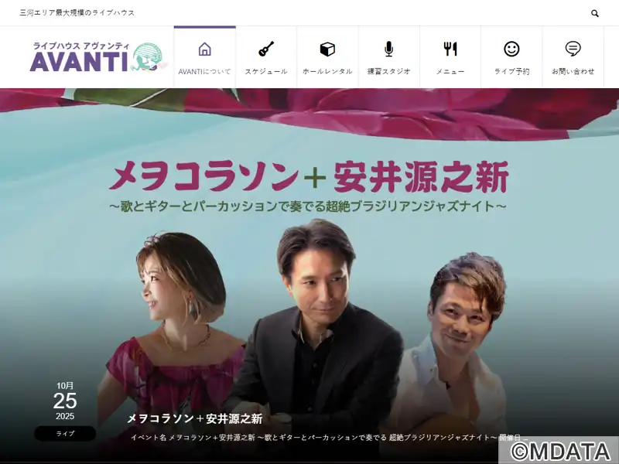Click the event description text starting イベント名
The width and height of the screenshot is (619, 464).
point(329,438)
